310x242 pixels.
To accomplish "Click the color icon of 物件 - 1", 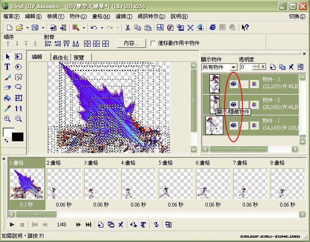I will (x=254, y=125).
